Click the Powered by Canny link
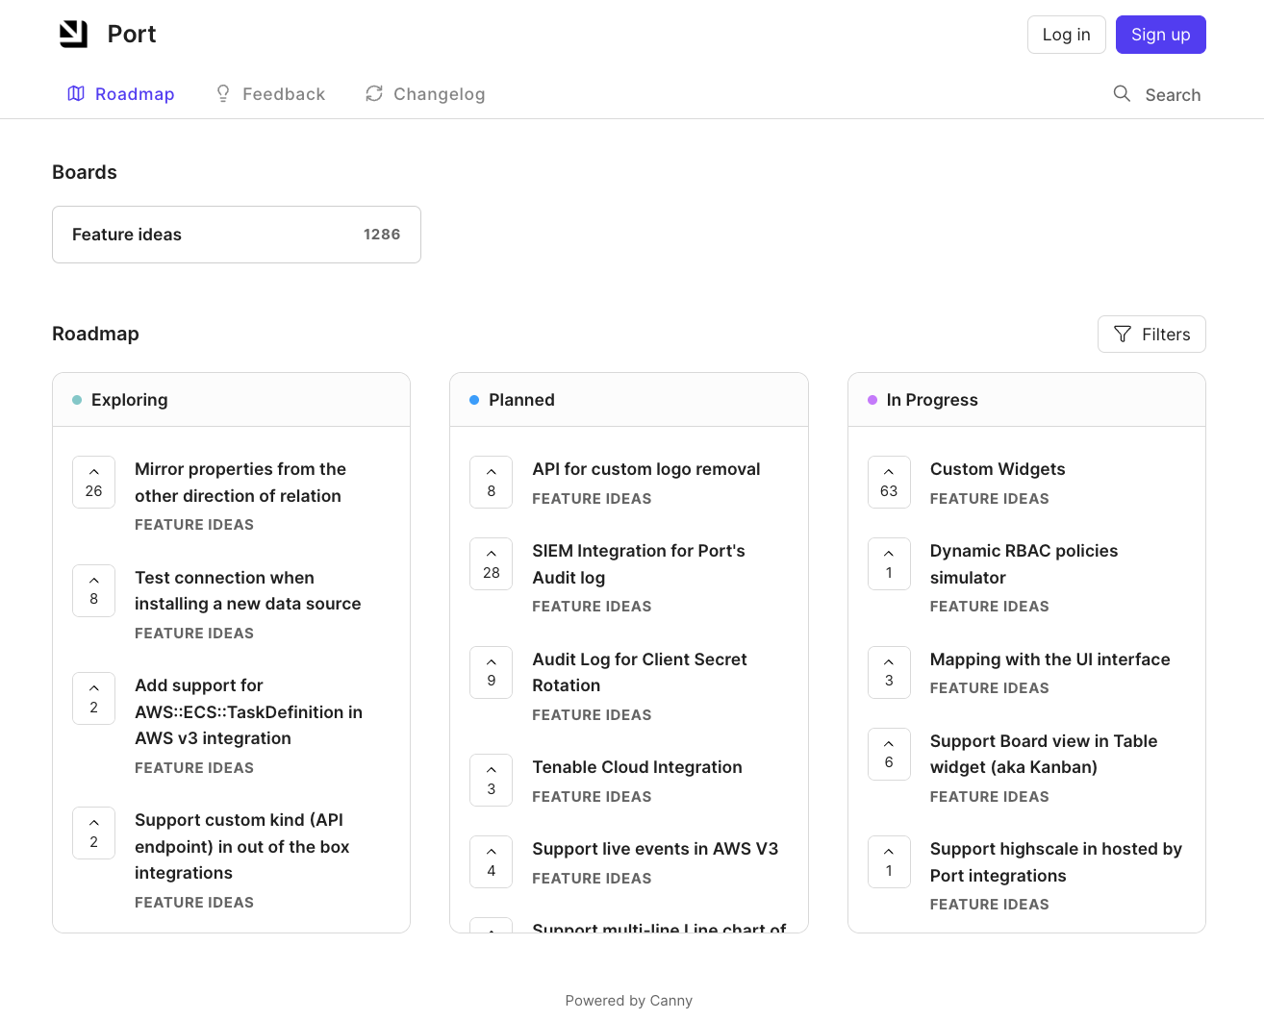The height and width of the screenshot is (1020, 1264). (x=629, y=1001)
